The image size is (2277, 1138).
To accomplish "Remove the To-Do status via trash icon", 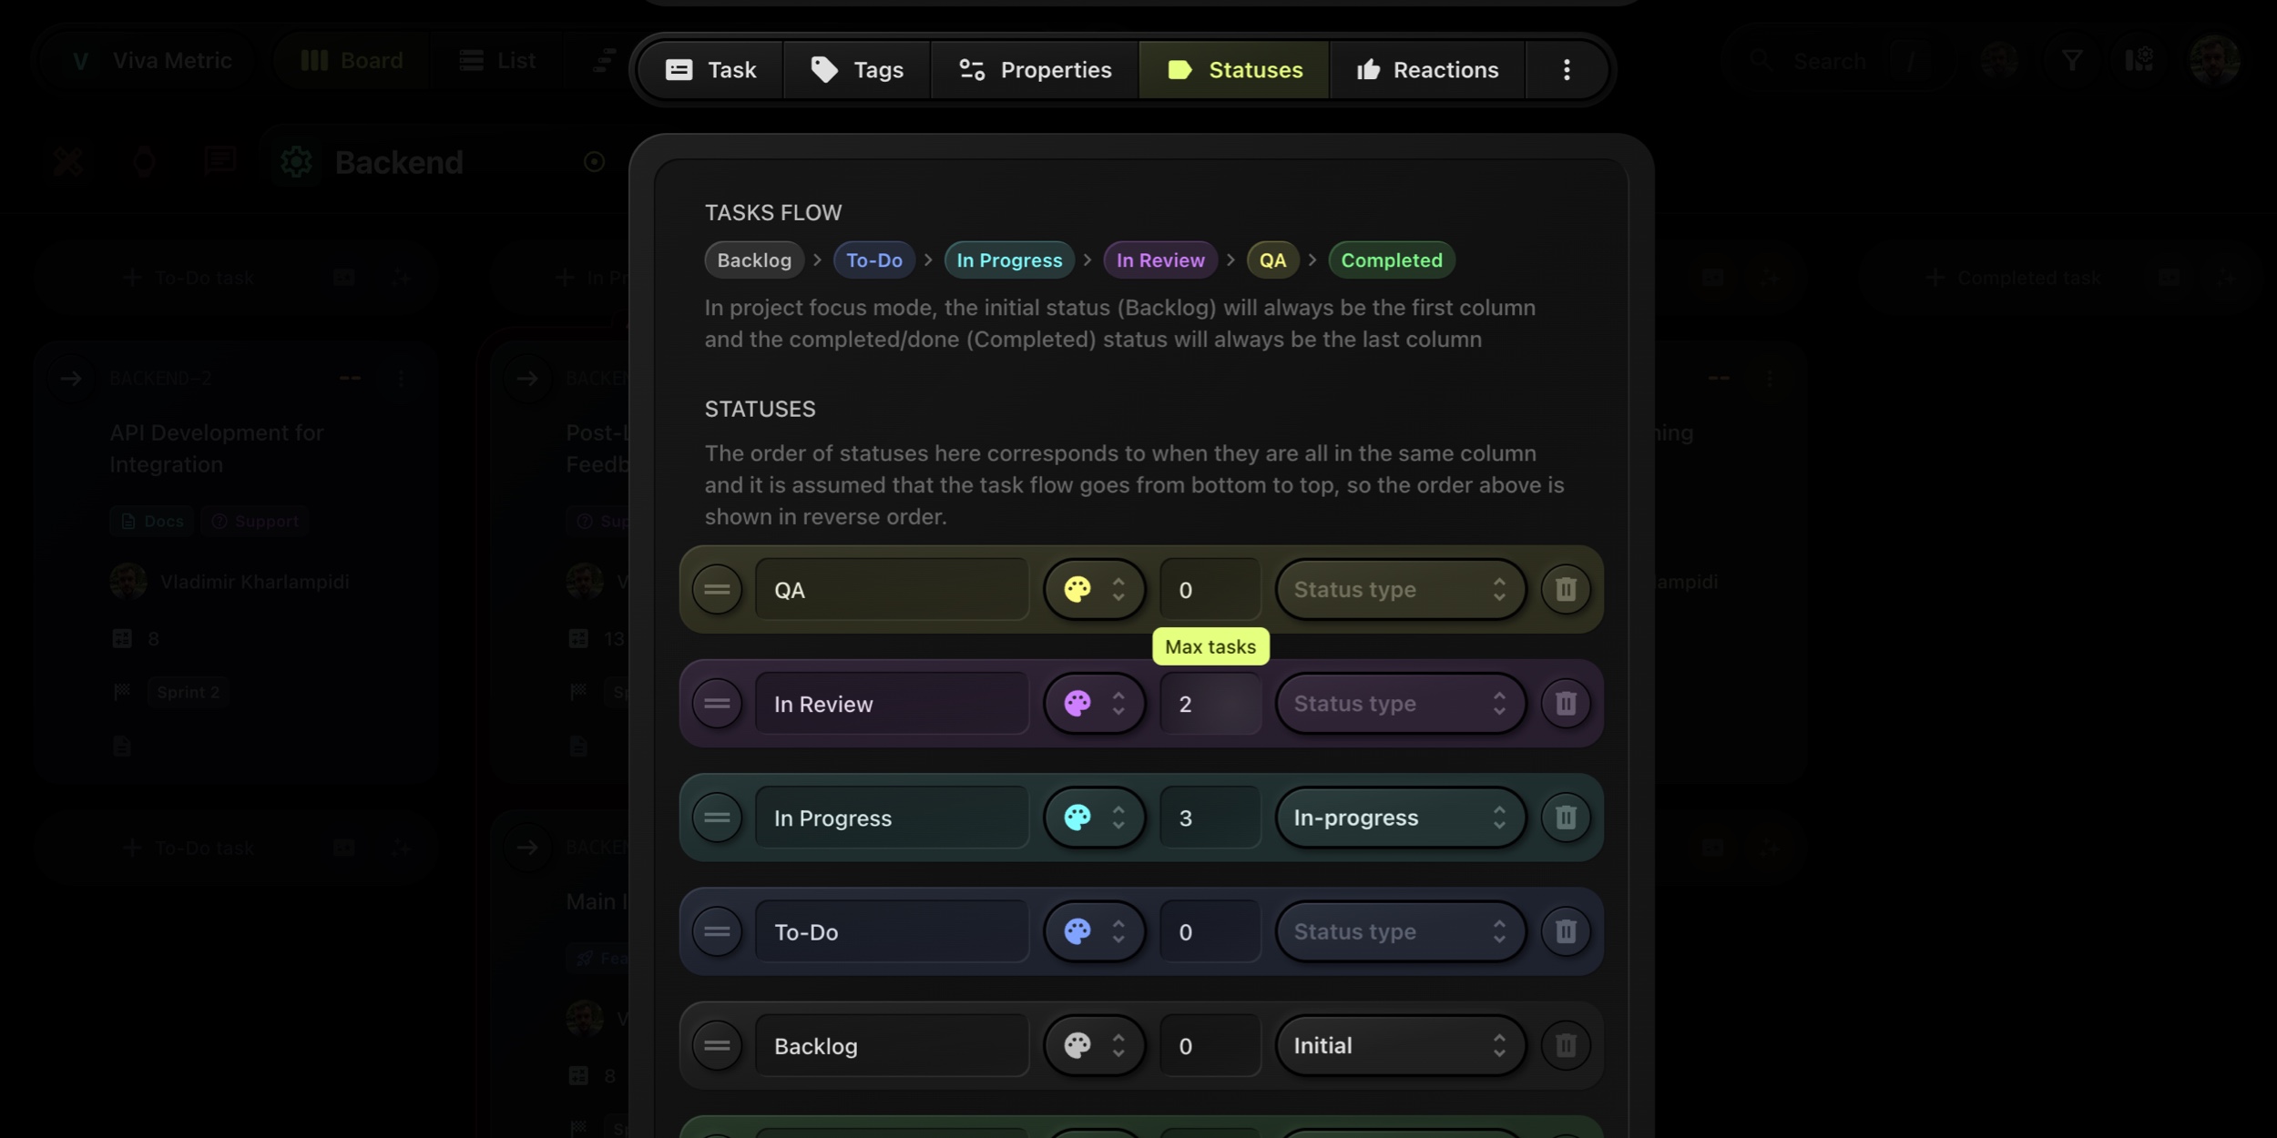I will point(1565,931).
